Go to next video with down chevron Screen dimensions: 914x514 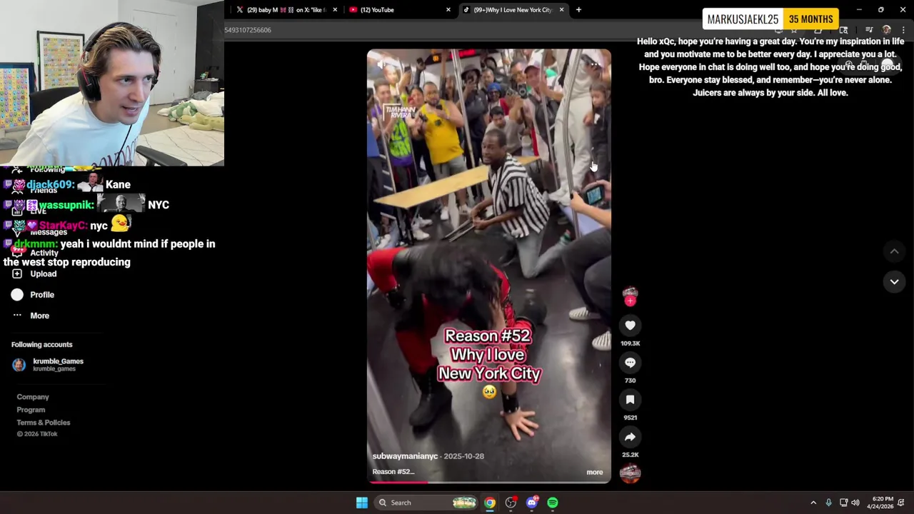click(894, 282)
